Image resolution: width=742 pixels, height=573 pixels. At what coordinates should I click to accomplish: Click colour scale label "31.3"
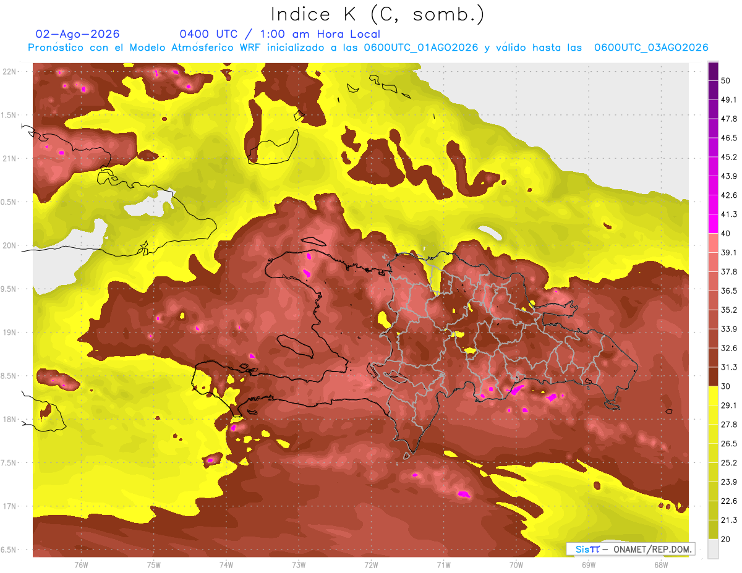pyautogui.click(x=729, y=367)
